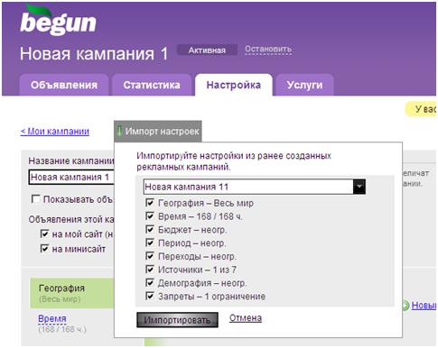Click the Импортировать button
438x348 pixels.
point(177,320)
